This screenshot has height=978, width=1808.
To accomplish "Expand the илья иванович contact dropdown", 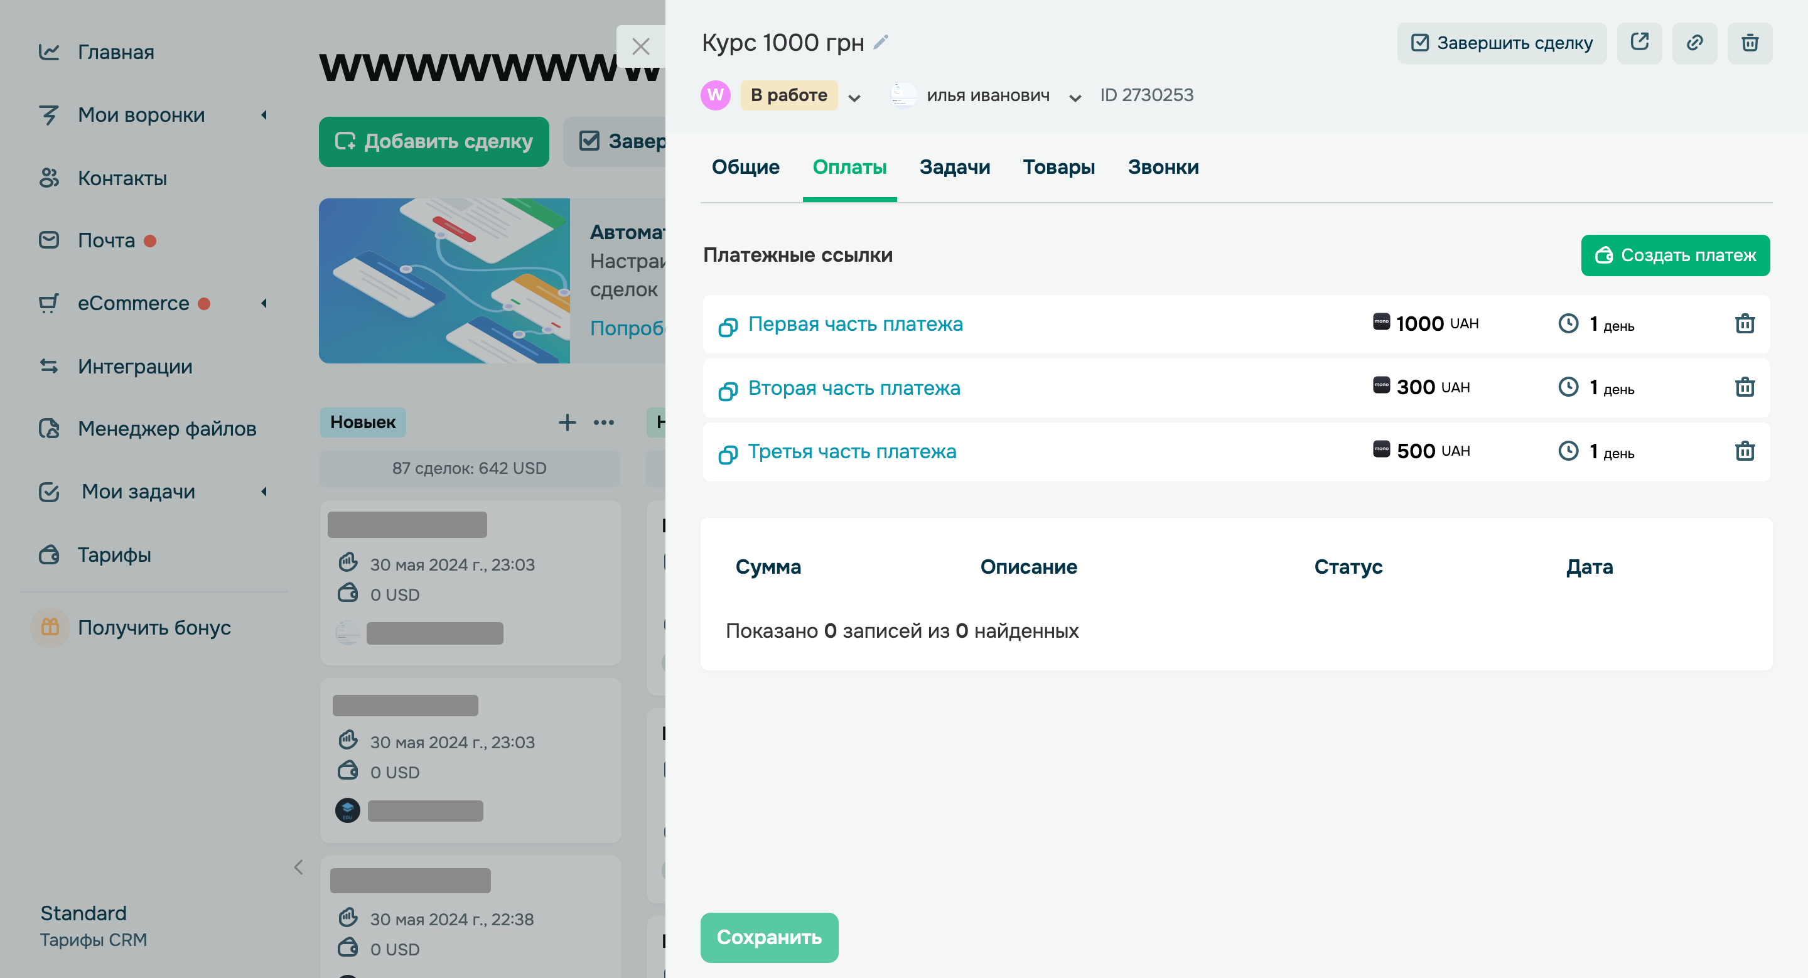I will tap(1074, 97).
